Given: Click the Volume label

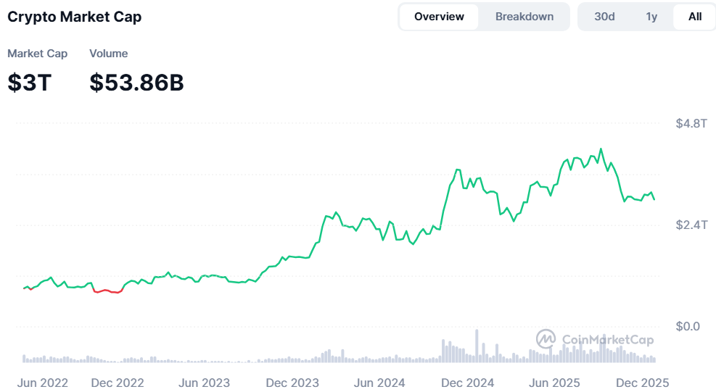Looking at the screenshot, I should click(108, 54).
